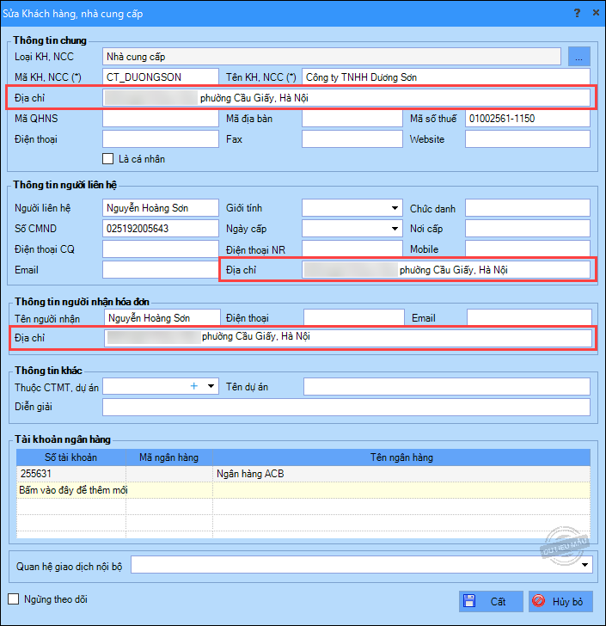
Task: Click the Email field in contact info section
Action: tap(161, 270)
